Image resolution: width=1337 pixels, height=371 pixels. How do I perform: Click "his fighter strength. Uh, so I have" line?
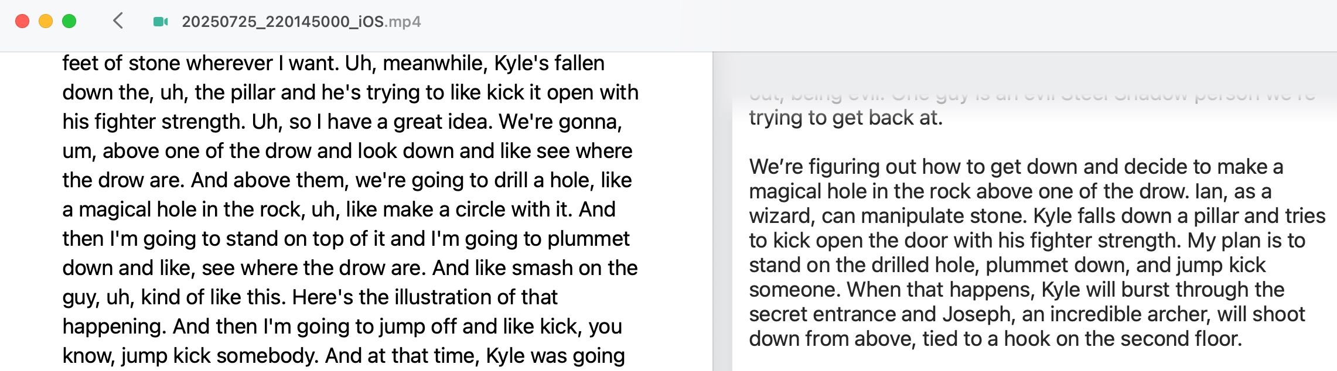click(343, 122)
